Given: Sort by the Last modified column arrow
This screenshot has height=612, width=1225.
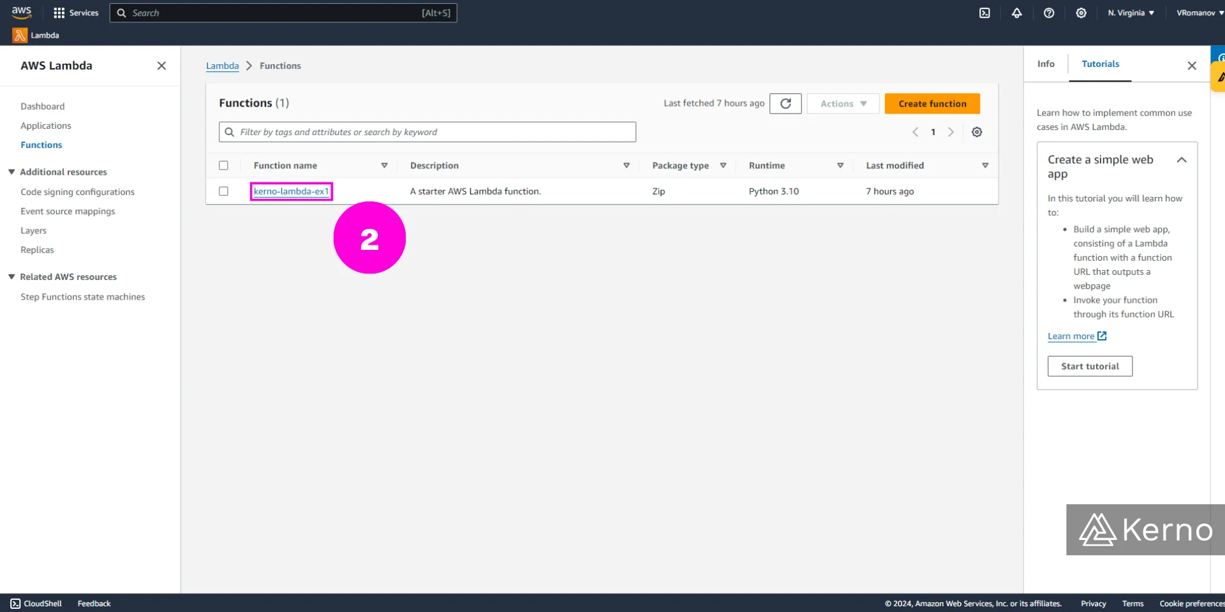Looking at the screenshot, I should 985,165.
